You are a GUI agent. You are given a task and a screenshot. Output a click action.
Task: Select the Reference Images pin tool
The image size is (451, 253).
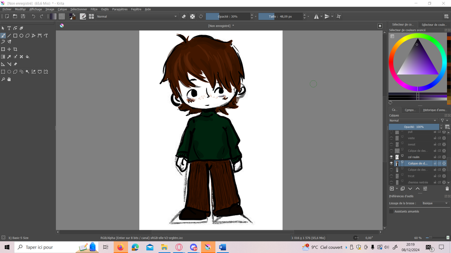(x=15, y=64)
